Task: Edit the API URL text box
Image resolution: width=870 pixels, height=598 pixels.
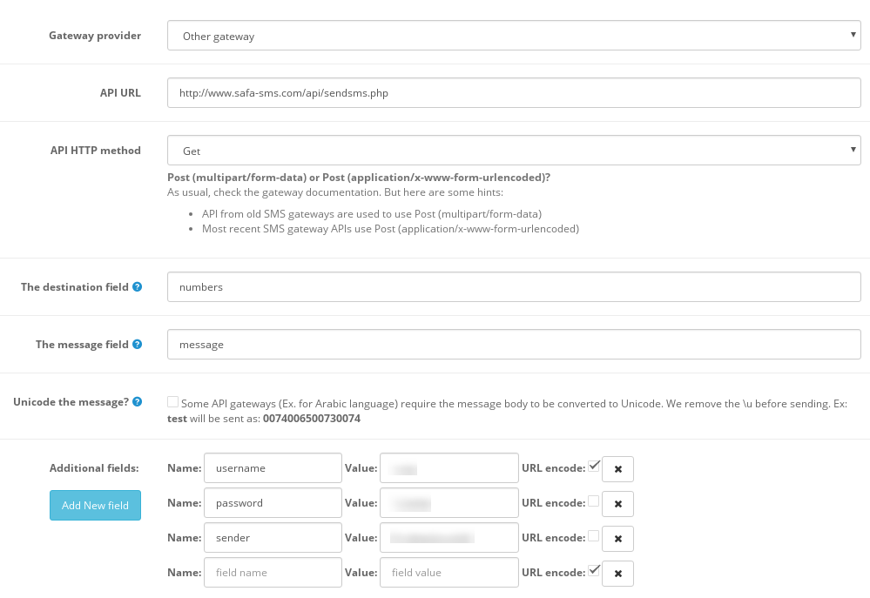Action: tap(514, 93)
